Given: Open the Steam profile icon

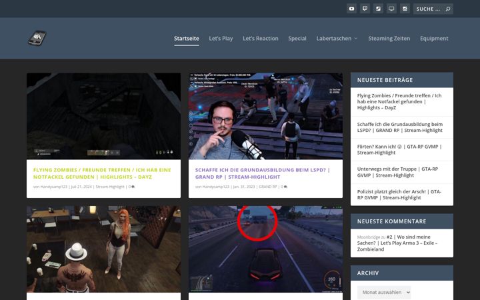Looking at the screenshot, I should click(x=378, y=9).
